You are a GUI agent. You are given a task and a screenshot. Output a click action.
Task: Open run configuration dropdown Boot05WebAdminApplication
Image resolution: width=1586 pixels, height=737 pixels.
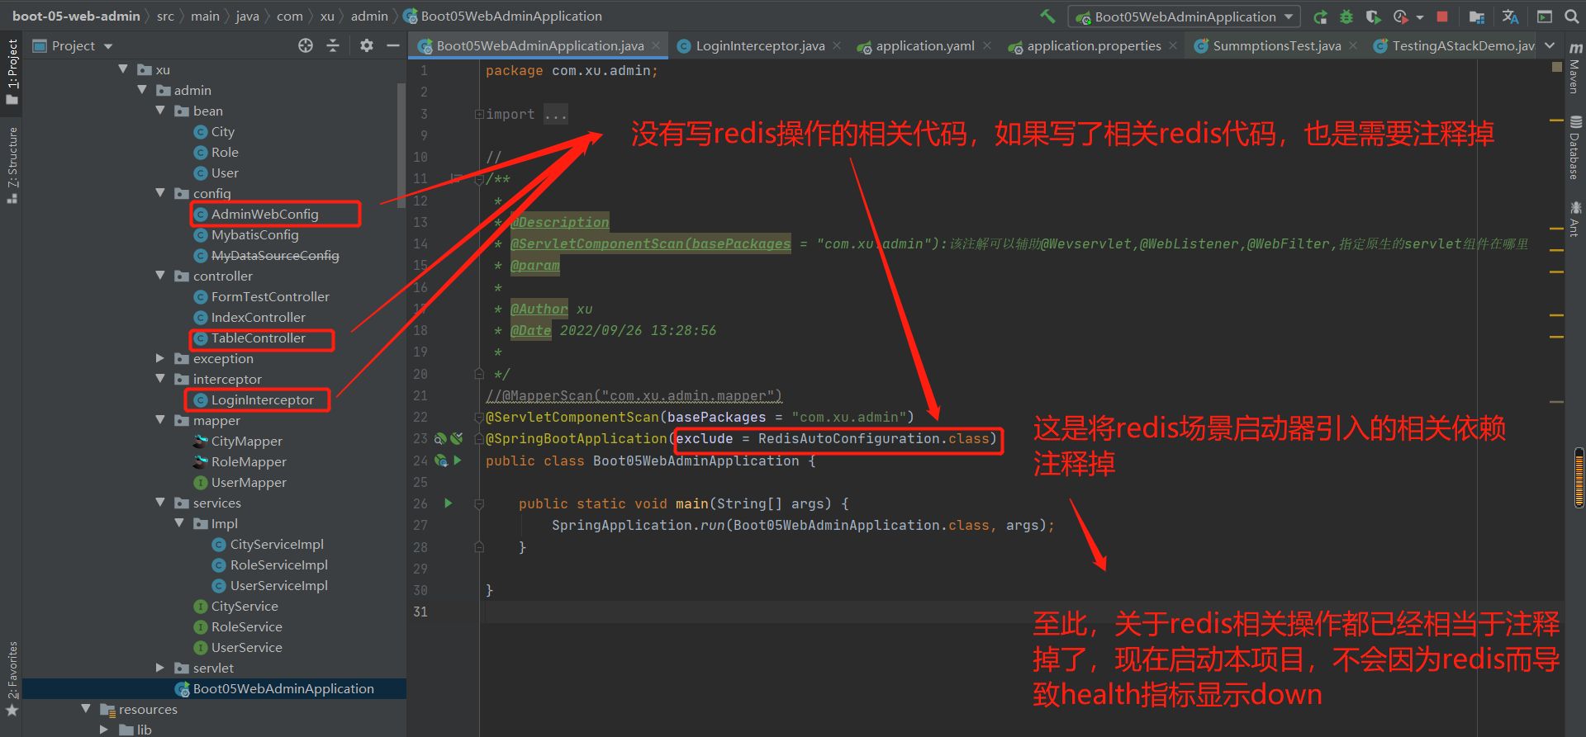[1184, 17]
